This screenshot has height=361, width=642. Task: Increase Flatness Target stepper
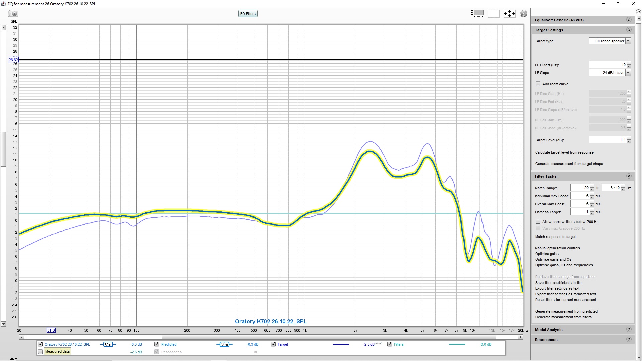point(592,210)
